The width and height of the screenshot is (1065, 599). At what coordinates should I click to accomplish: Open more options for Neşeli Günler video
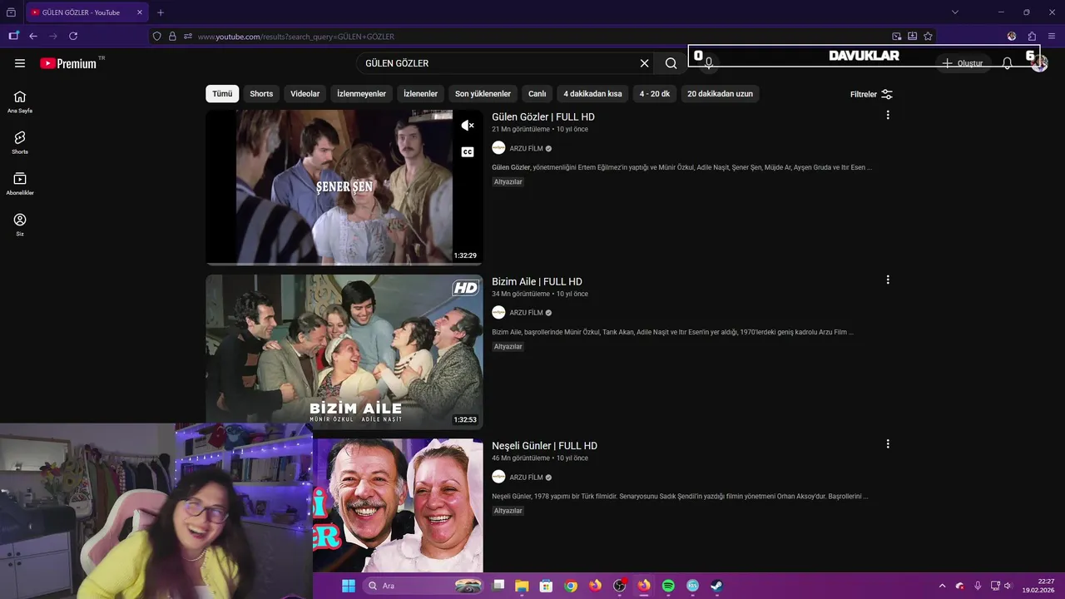click(x=888, y=444)
